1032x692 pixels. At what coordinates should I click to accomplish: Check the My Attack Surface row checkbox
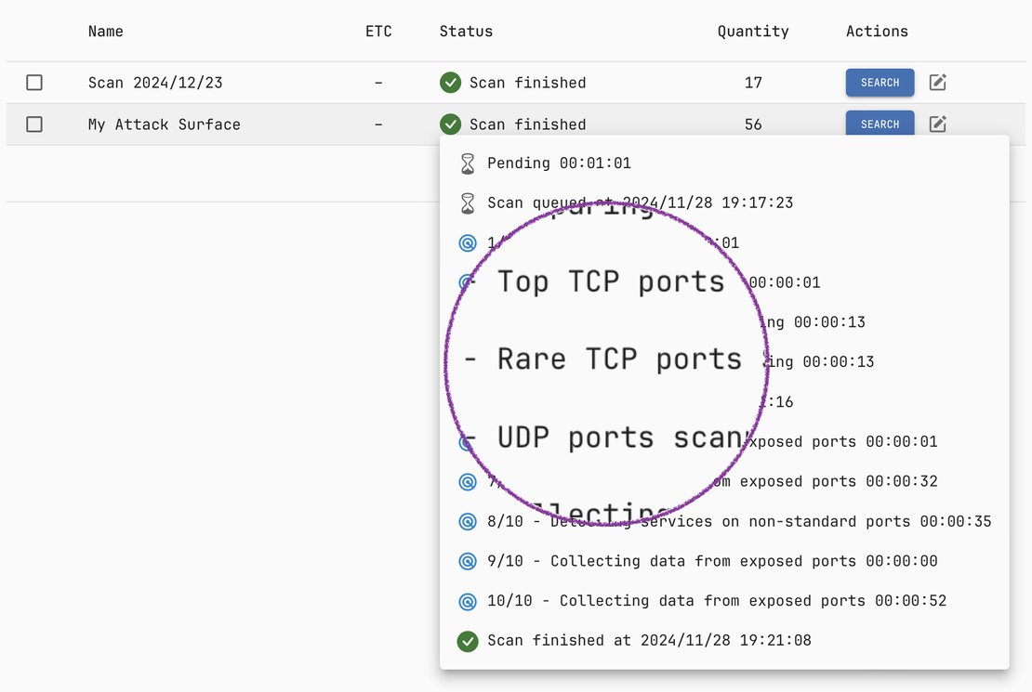click(x=34, y=124)
